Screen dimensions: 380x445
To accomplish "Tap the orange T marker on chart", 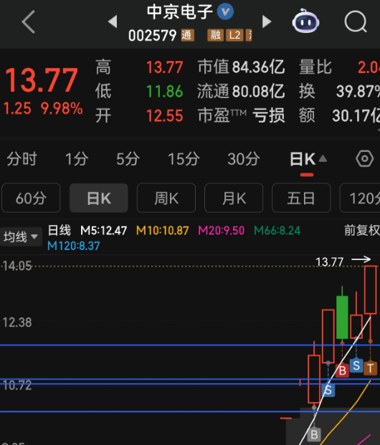I will (x=370, y=368).
